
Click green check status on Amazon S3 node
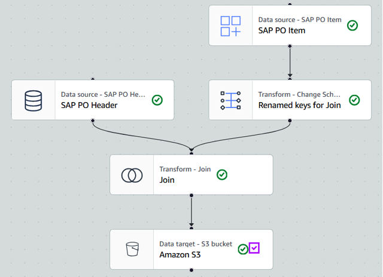coord(243,249)
